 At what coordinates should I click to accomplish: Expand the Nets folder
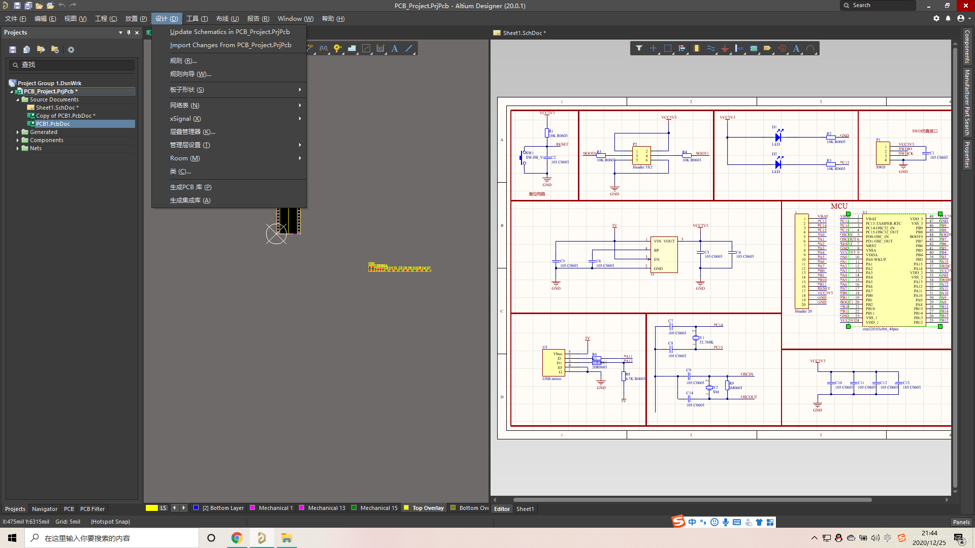pyautogui.click(x=18, y=148)
